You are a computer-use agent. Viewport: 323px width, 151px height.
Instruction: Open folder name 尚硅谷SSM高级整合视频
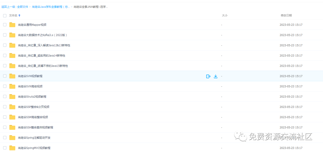click(33, 117)
